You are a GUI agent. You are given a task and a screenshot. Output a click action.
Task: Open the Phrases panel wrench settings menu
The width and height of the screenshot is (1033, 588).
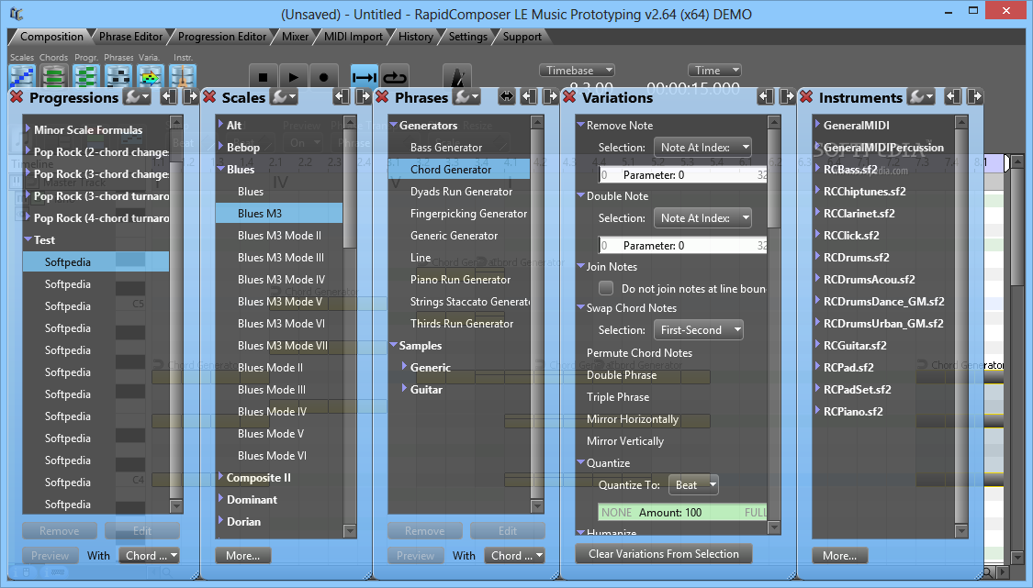point(466,97)
